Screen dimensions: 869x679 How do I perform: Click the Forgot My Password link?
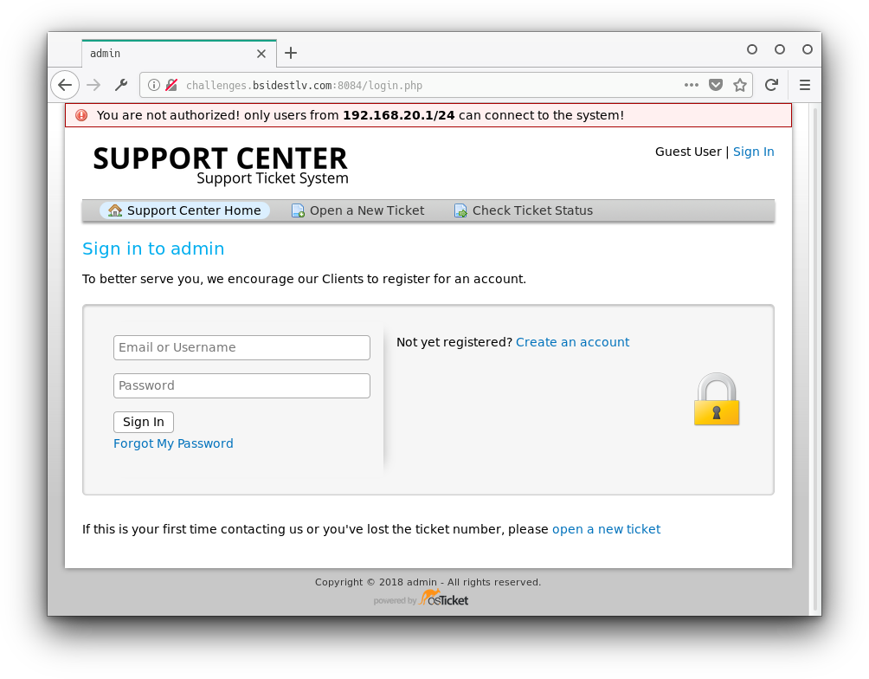point(173,443)
